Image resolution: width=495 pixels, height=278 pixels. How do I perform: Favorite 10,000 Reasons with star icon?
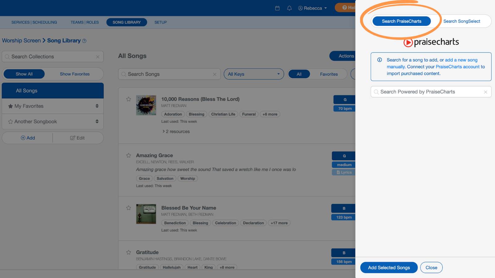tap(128, 99)
